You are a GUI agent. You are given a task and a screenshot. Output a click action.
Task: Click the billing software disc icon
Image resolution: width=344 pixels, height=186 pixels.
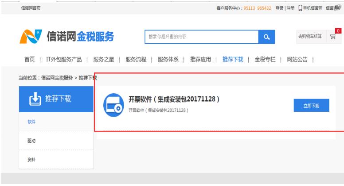point(113,105)
